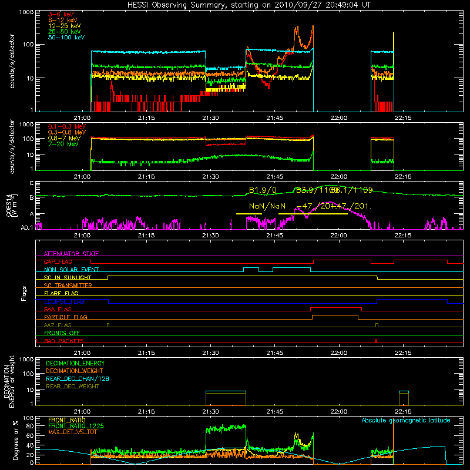Viewport: 470px width, 470px height.
Task: Click the B1.9/0 flare annotation
Action: [263, 190]
